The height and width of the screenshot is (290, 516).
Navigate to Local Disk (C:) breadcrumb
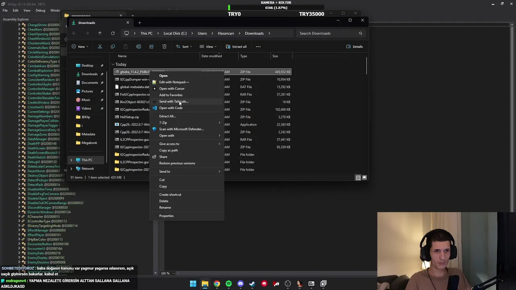(x=175, y=33)
